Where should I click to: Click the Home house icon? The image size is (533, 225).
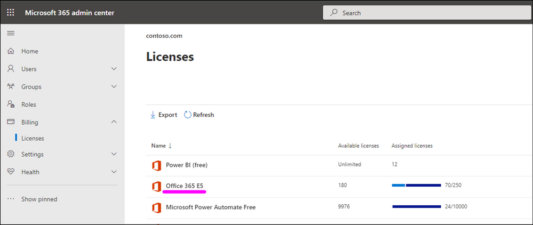pos(11,51)
